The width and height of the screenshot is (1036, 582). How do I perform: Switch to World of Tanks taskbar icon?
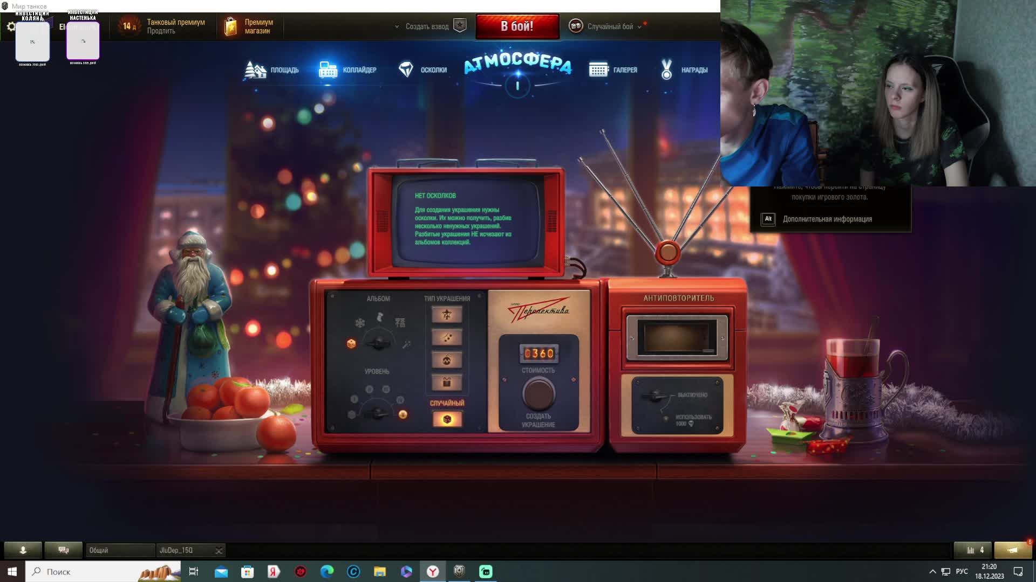click(x=459, y=571)
